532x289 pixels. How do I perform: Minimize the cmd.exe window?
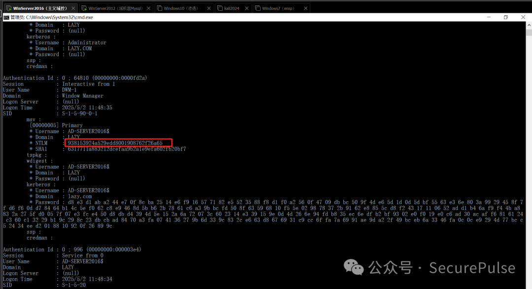pos(489,17)
